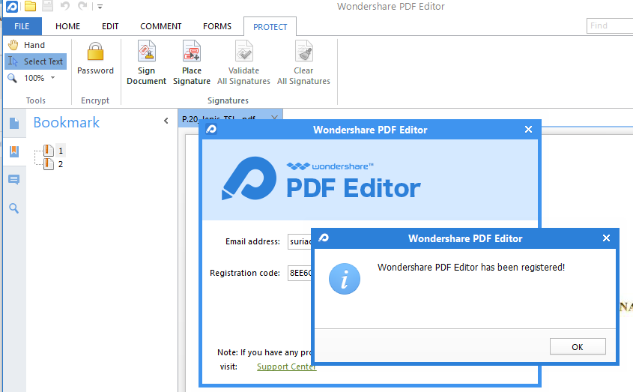Close the open PDF document tab
The height and width of the screenshot is (392, 633).
pos(274,118)
